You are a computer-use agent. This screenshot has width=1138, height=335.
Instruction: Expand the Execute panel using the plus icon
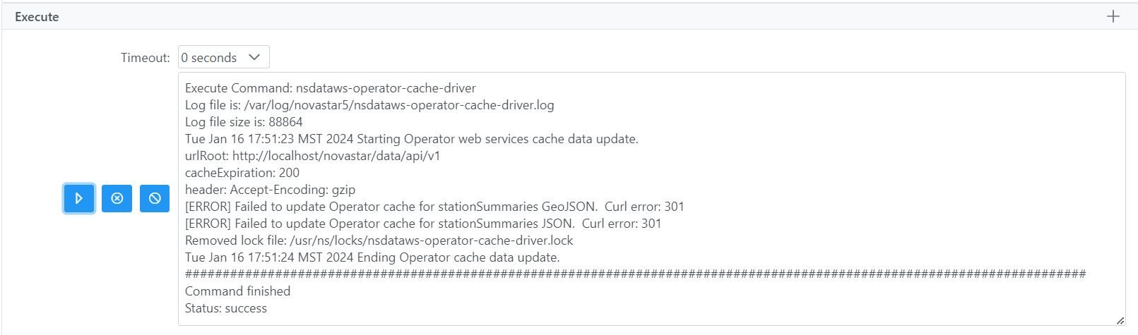[1113, 16]
